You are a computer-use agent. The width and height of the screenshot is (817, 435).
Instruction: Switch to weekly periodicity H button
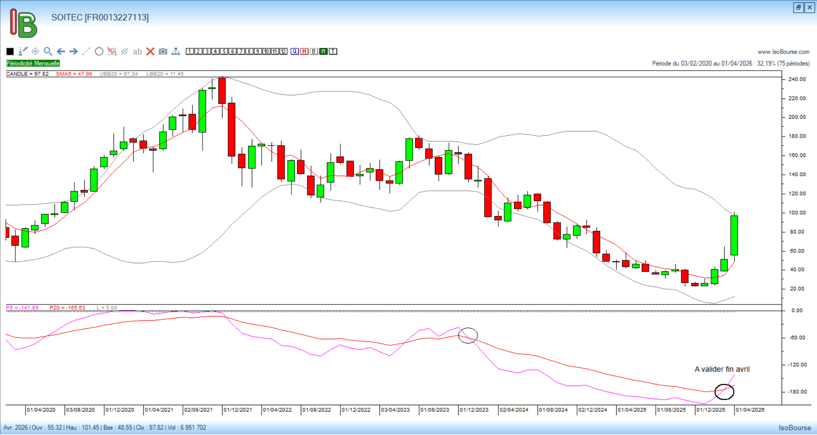304,51
